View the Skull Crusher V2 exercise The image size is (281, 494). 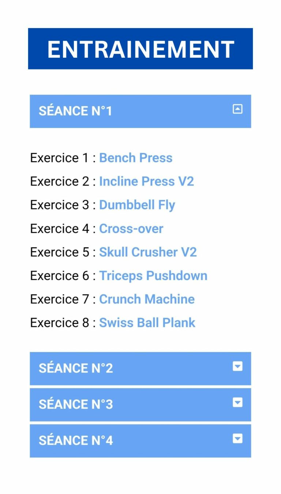click(148, 252)
